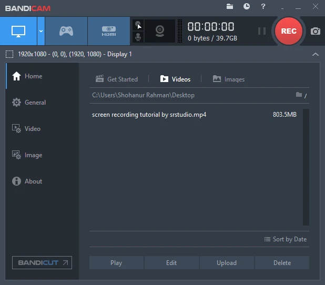Click the recording timer 00:00:00
This screenshot has width=325, height=285.
click(211, 26)
